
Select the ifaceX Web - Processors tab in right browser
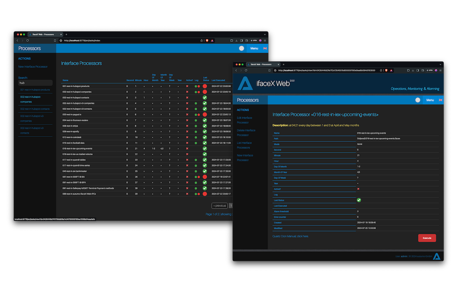pyautogui.click(x=260, y=64)
